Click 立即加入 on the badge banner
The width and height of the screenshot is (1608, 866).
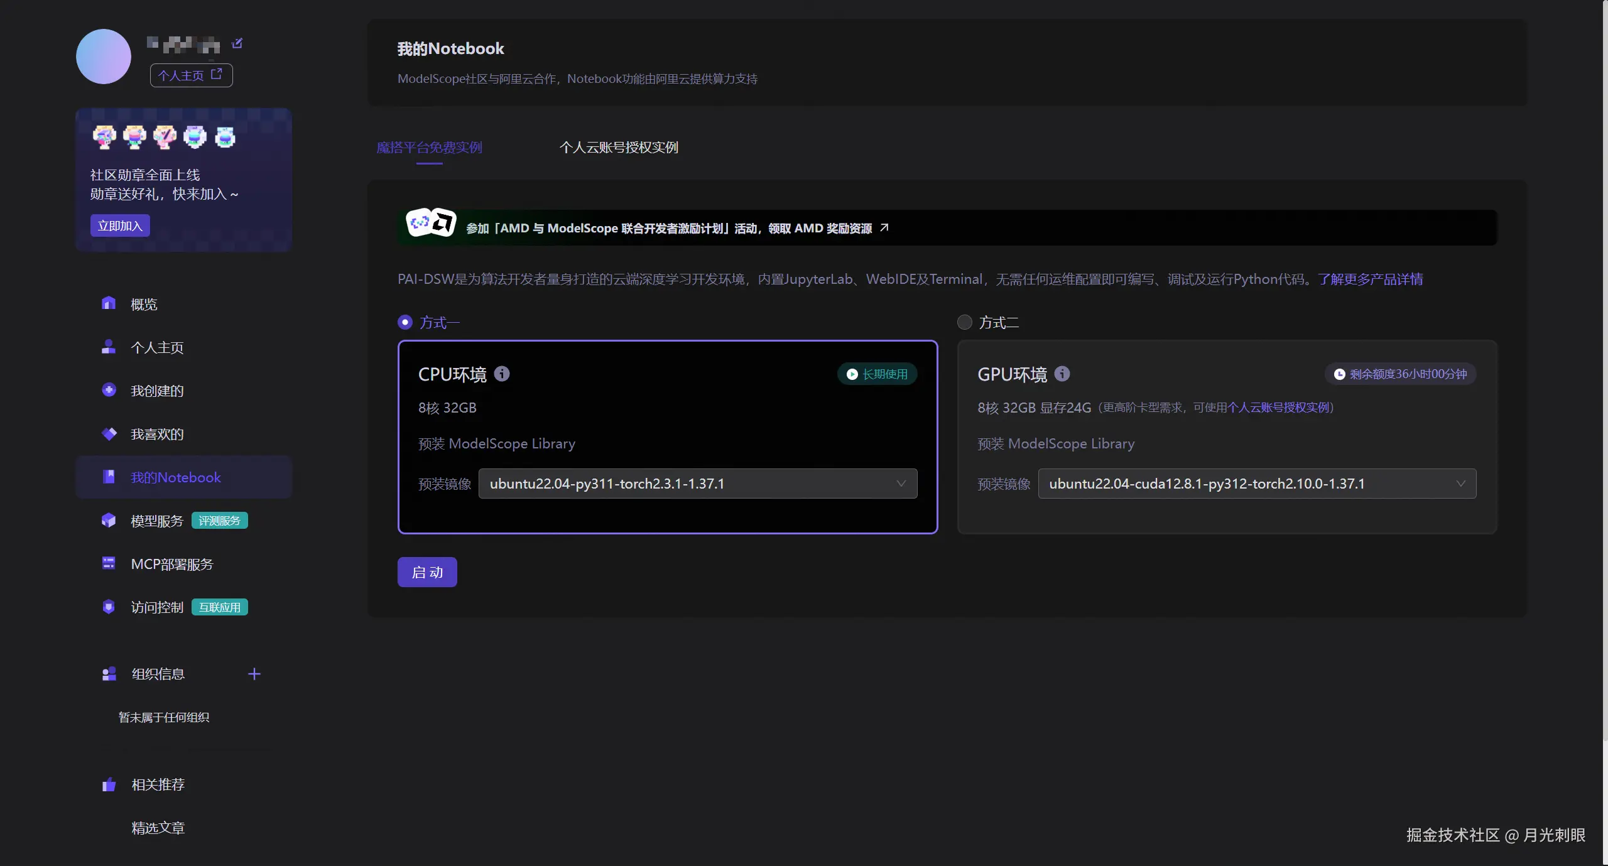pyautogui.click(x=120, y=225)
